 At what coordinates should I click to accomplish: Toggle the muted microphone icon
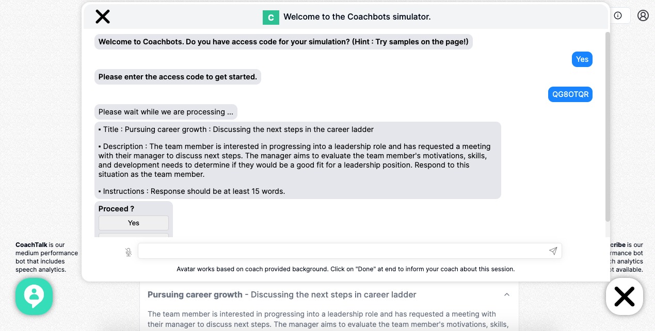pos(129,252)
